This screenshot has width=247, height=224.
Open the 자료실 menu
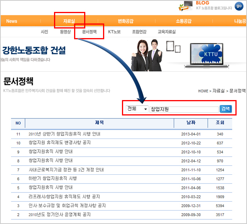(69, 21)
